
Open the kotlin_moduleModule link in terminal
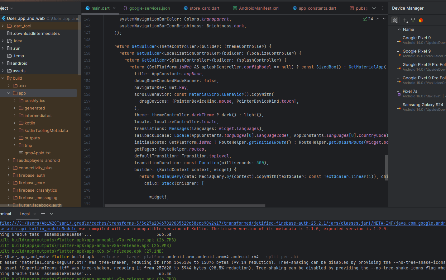point(38,229)
